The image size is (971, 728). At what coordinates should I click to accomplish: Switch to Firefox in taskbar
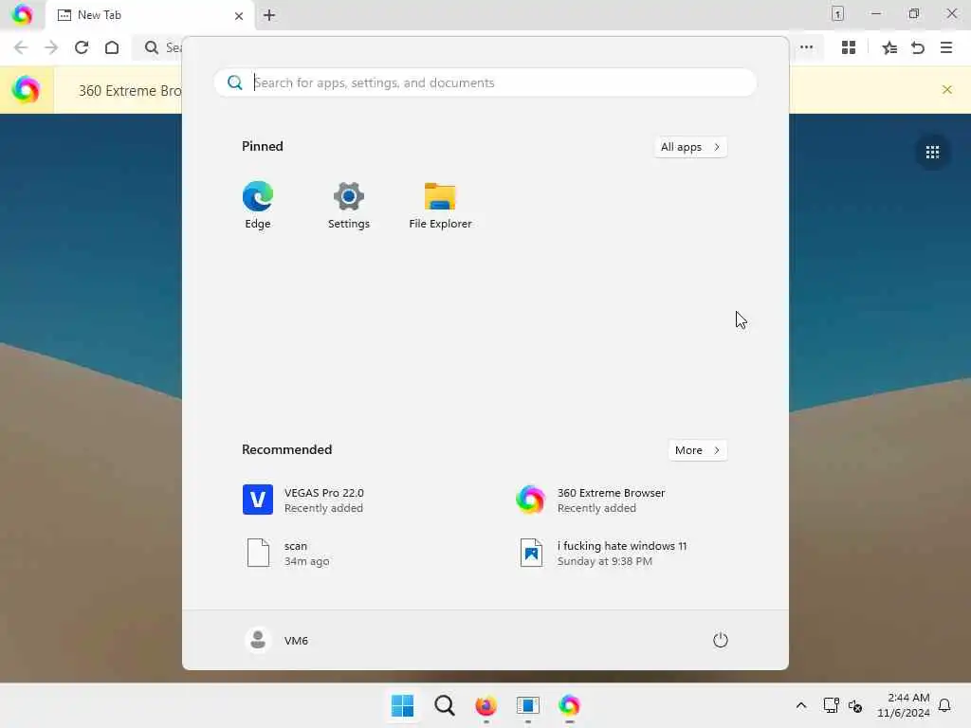[486, 705]
